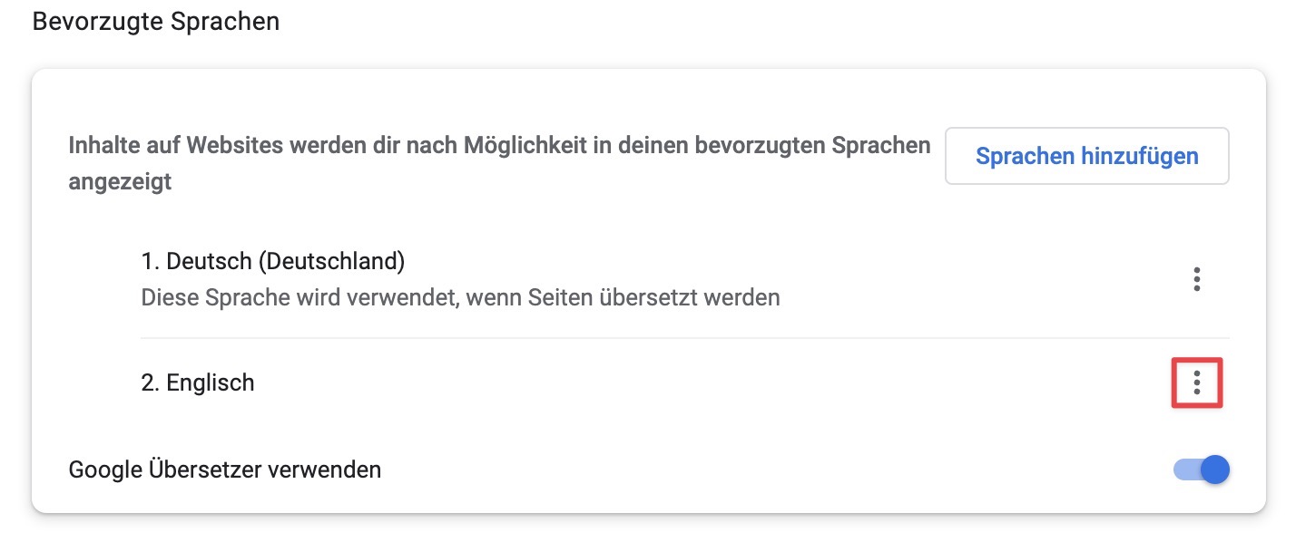
Task: Click the Bevorzugte Sprachen heading
Action: [155, 21]
